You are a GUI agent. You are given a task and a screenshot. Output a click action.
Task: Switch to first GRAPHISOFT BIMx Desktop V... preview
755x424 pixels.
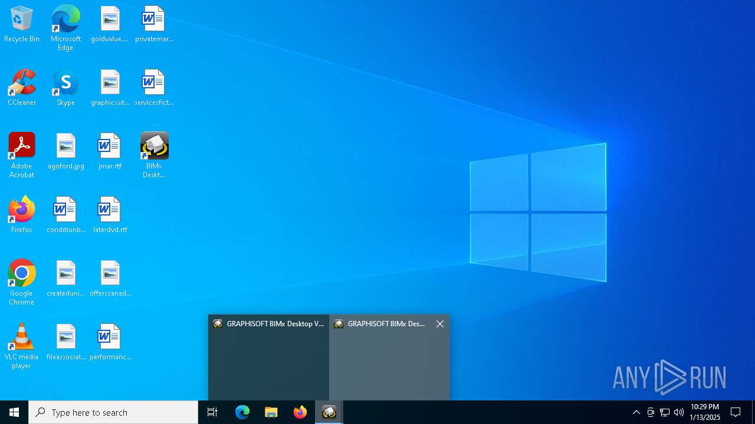point(268,357)
